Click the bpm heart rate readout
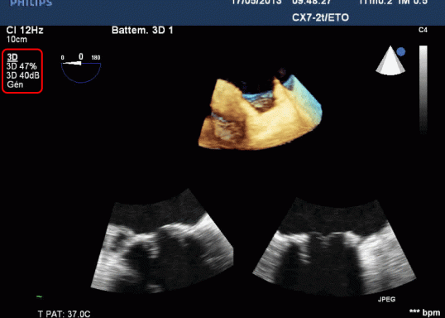Viewport: 445px width, 318px height. tap(425, 312)
